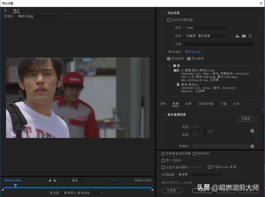265x197 pixels.
Task: Open the 格式 dropdown showing H.264
Action: (x=208, y=28)
